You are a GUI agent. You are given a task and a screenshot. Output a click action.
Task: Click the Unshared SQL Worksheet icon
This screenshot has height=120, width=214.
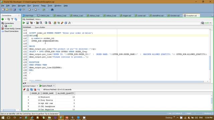pos(55,23)
